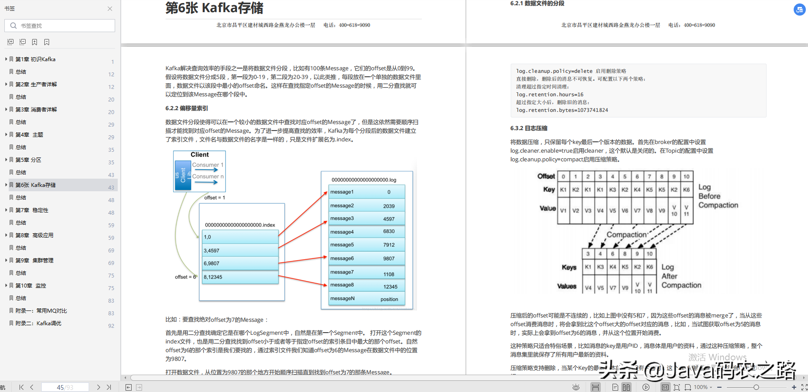Viewport: 808px width, 392px height.
Task: Click heading 6.2.2 偏移量索引
Action: click(187, 108)
